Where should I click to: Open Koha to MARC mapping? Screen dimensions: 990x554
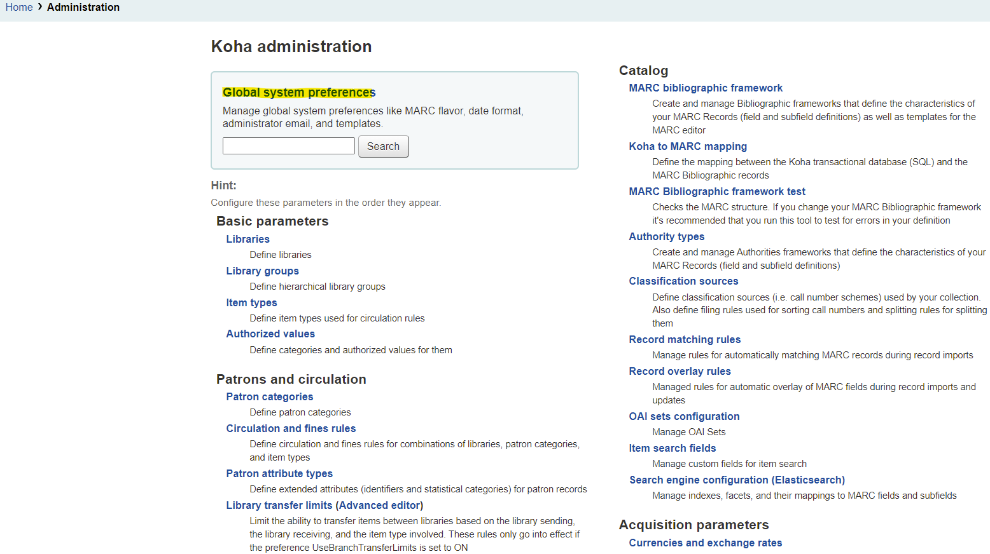click(x=688, y=146)
